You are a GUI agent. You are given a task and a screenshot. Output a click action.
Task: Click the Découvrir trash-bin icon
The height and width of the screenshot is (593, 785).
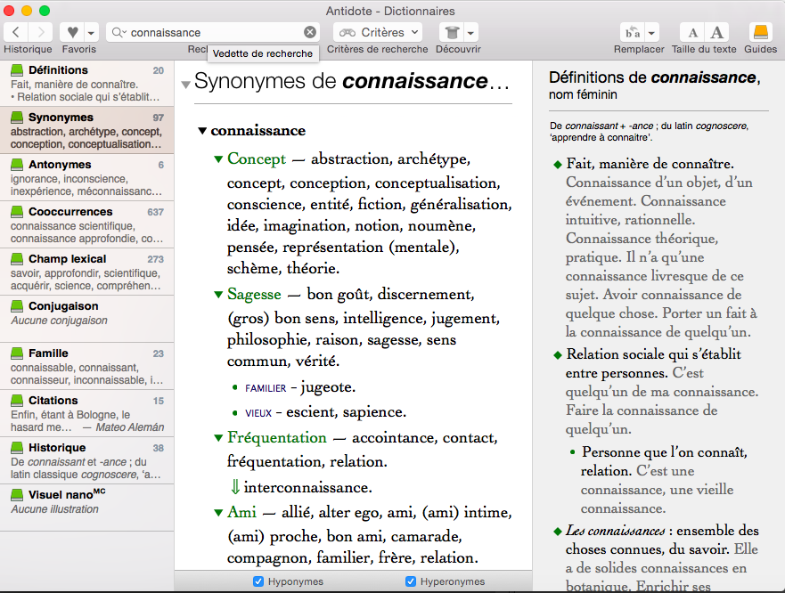(452, 33)
